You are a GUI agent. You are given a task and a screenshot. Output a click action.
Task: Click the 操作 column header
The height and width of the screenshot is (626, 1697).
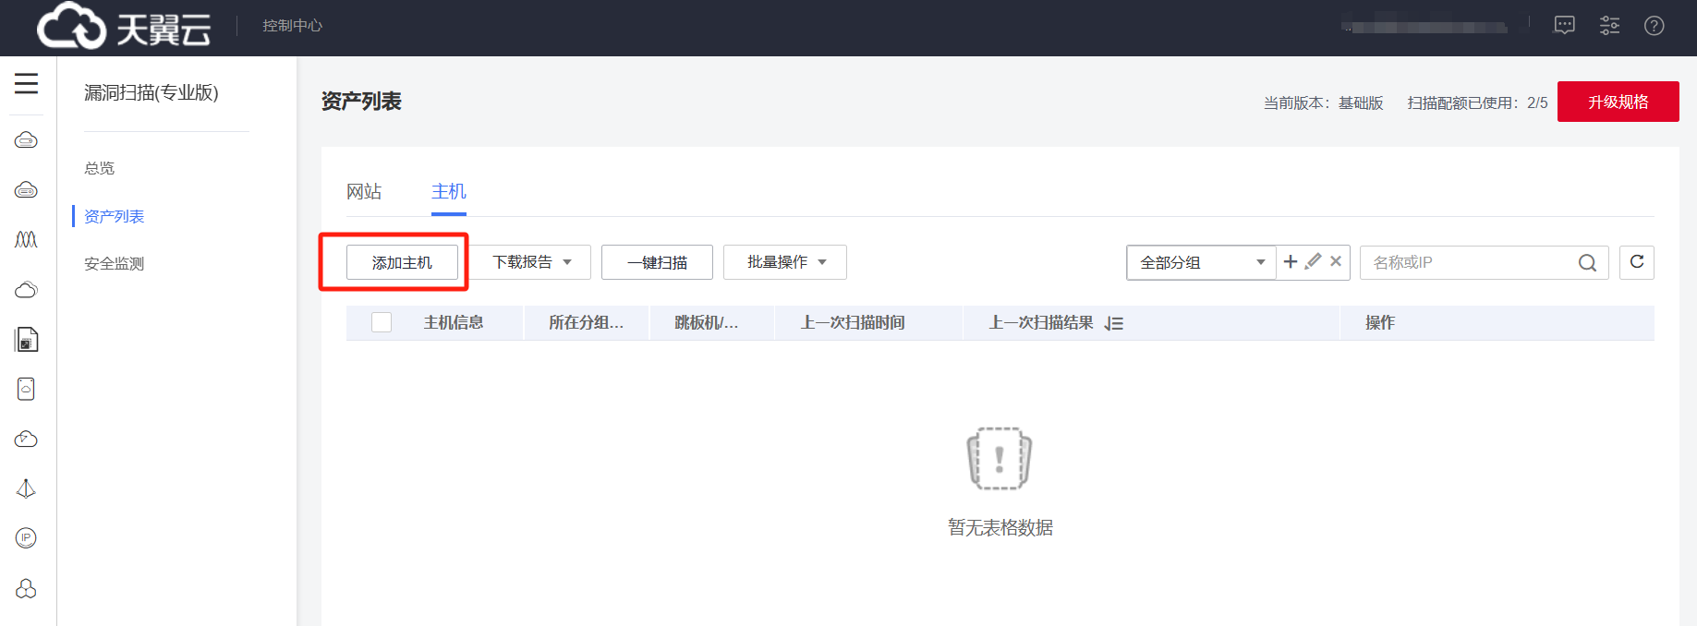click(1380, 322)
